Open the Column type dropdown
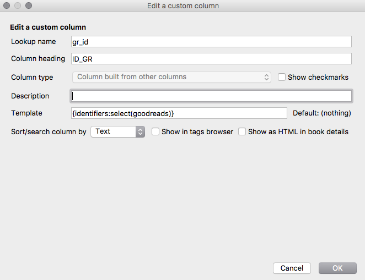 pyautogui.click(x=171, y=77)
